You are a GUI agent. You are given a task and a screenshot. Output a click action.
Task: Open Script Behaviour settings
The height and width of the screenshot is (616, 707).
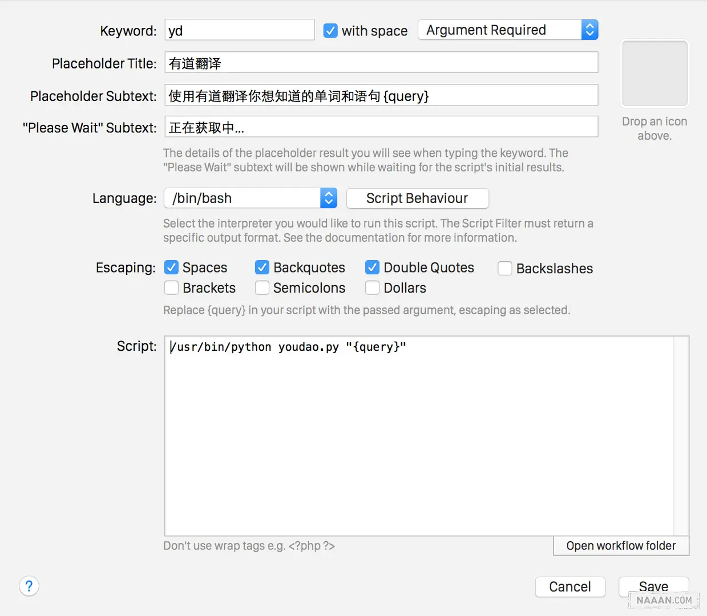coord(417,198)
